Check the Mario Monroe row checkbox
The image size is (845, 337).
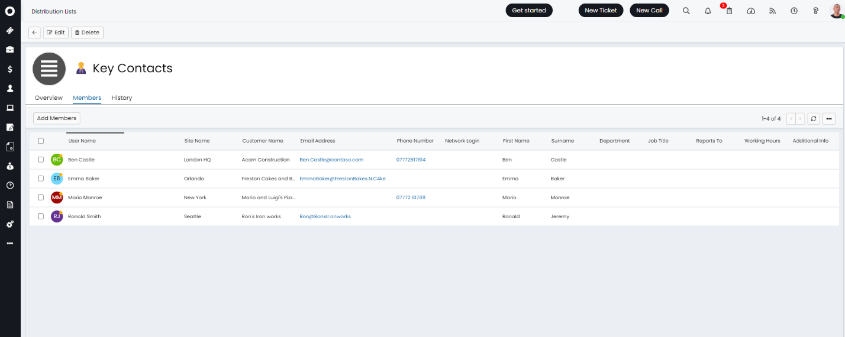click(41, 197)
